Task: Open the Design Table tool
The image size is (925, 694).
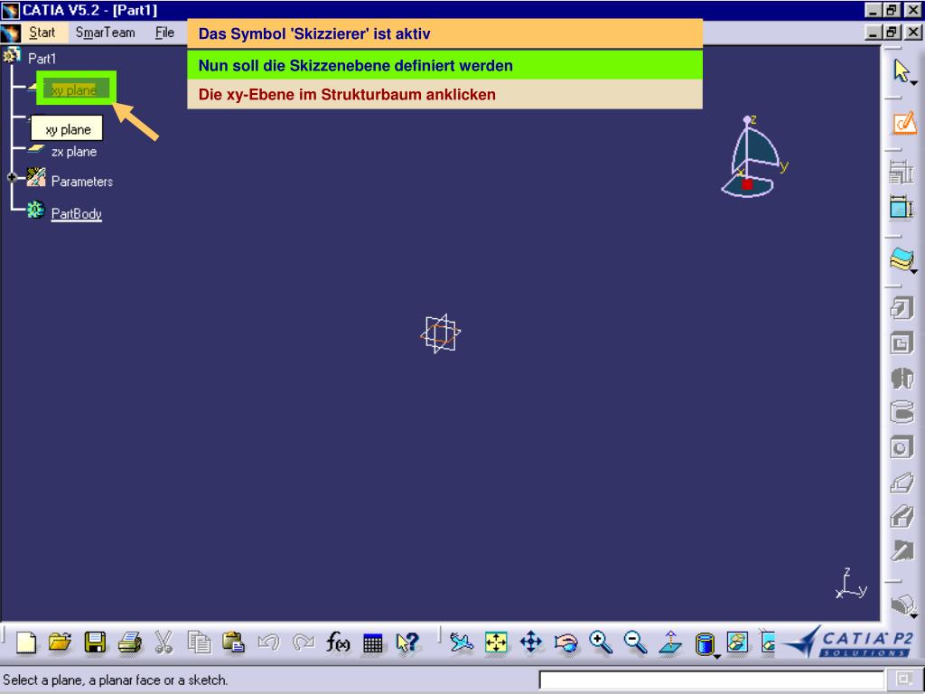Action: pos(373,642)
